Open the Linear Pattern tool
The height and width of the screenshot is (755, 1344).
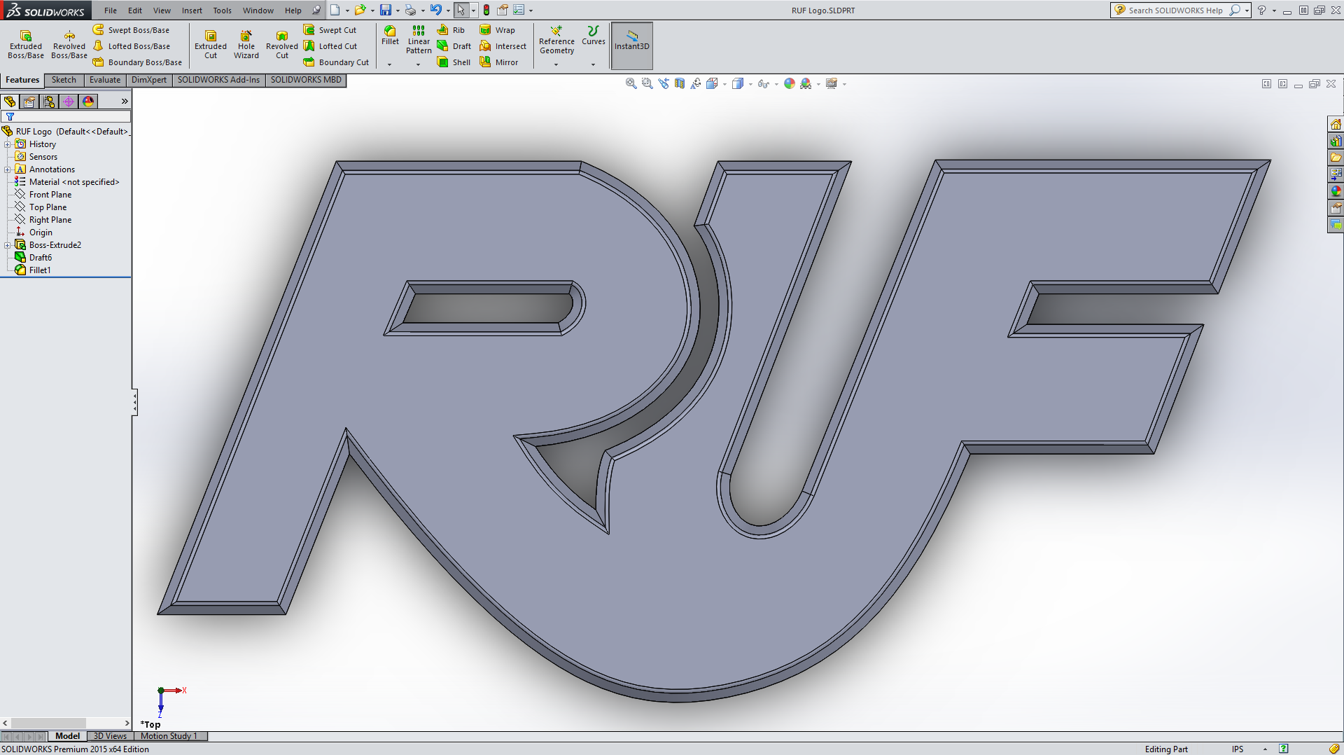tap(419, 39)
